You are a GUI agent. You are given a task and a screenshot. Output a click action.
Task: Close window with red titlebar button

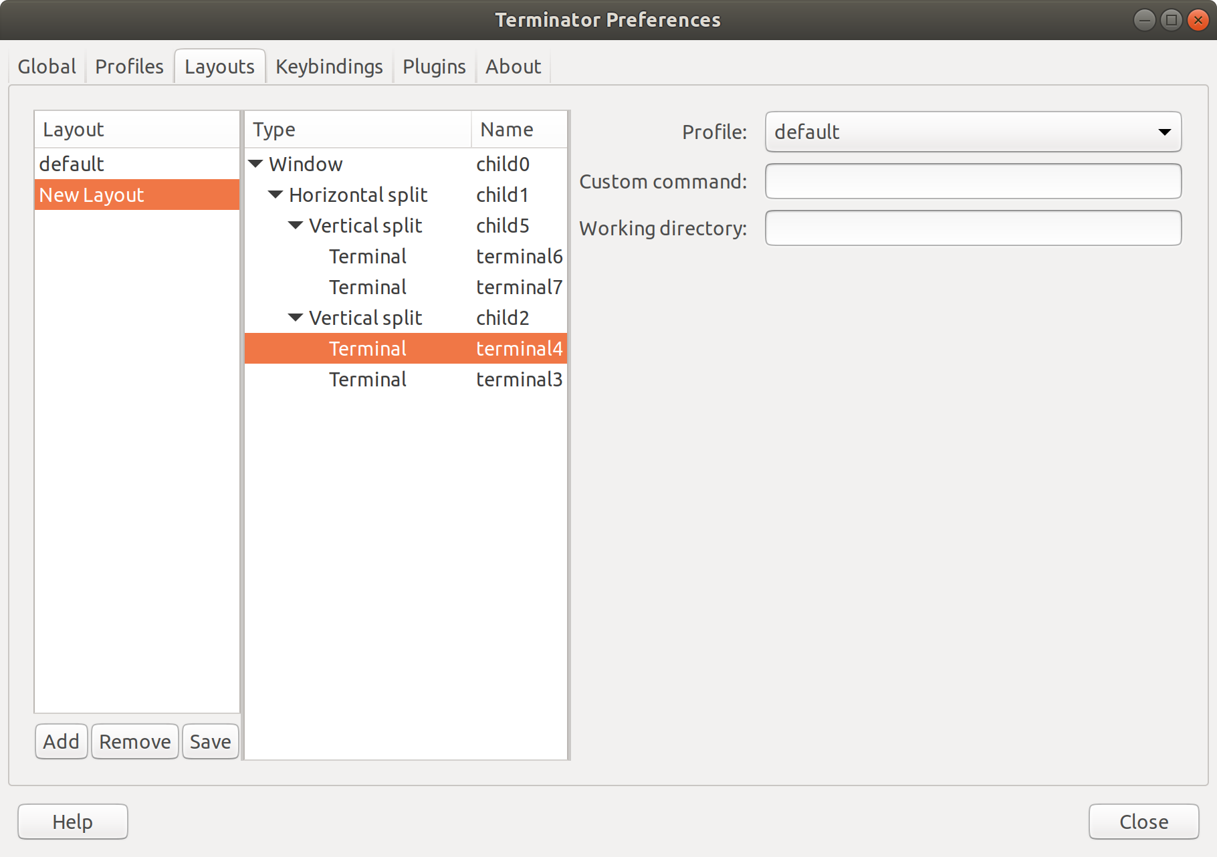point(1198,20)
